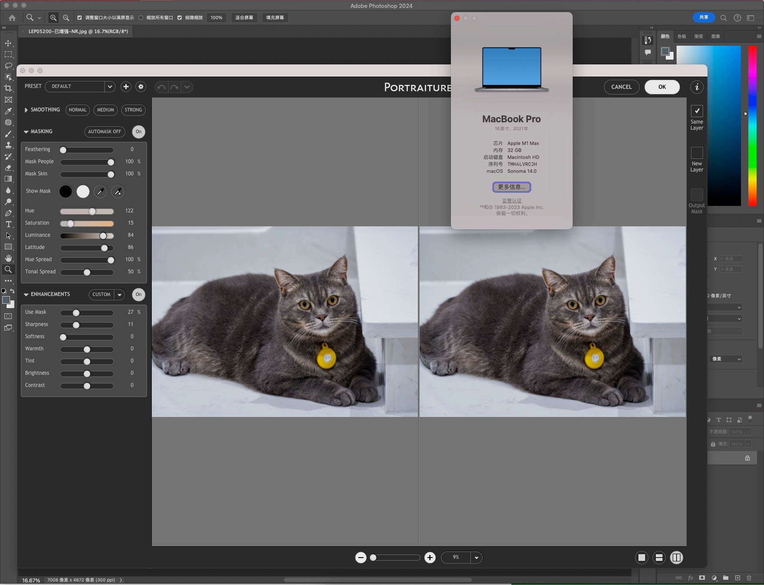Image resolution: width=764 pixels, height=585 pixels.
Task: Select the Lasso tool
Action: coord(8,66)
